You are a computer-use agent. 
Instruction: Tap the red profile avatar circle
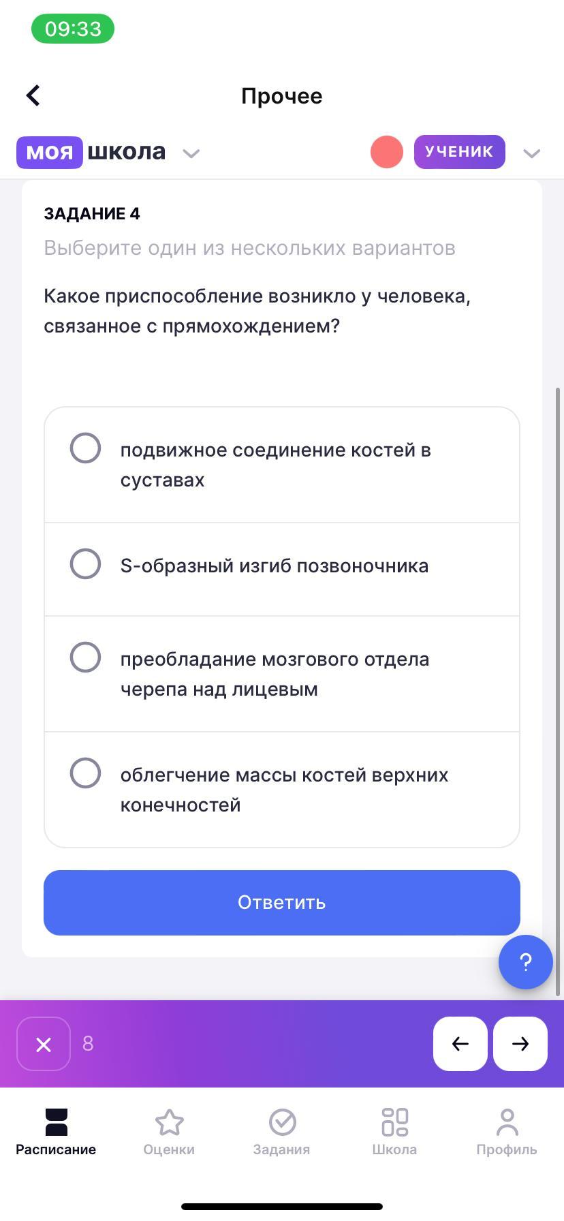tap(386, 152)
